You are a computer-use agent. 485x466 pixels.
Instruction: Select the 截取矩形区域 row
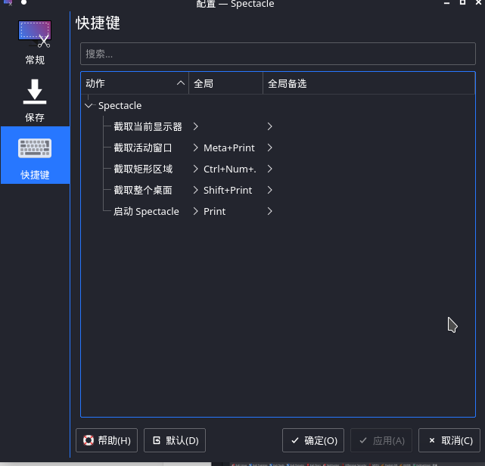[x=278, y=169]
